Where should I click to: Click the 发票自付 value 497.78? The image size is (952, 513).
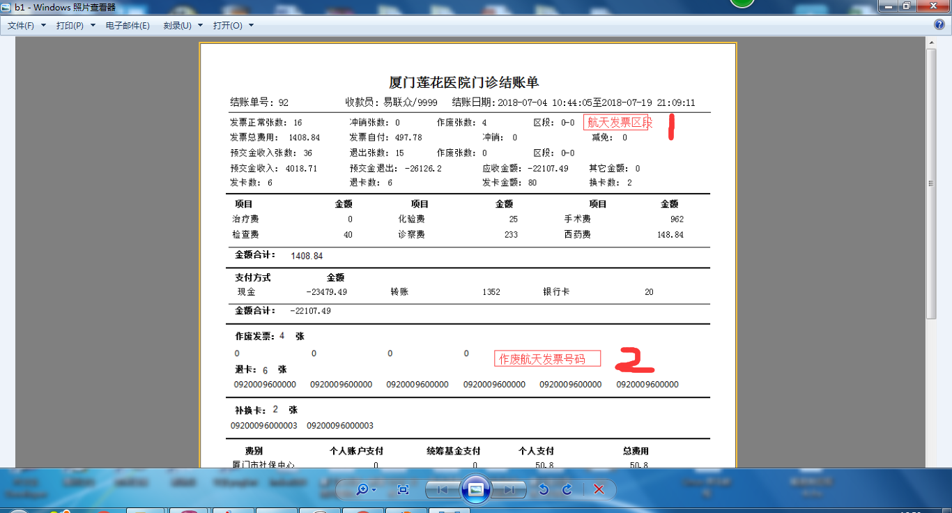[408, 138]
